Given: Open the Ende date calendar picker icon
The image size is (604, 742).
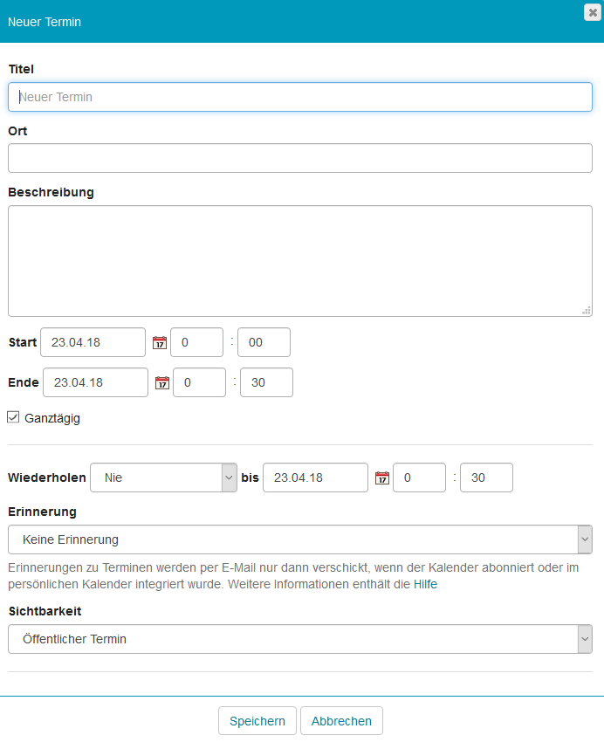Looking at the screenshot, I should click(161, 383).
